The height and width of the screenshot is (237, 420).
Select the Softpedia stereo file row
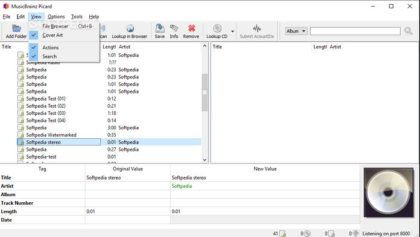(109, 142)
